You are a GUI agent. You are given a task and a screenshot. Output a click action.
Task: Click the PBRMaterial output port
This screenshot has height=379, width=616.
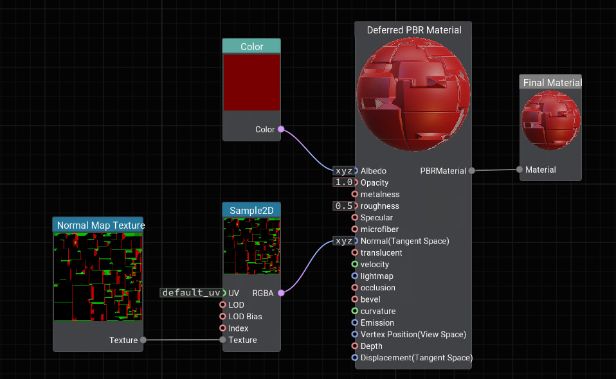pos(471,171)
